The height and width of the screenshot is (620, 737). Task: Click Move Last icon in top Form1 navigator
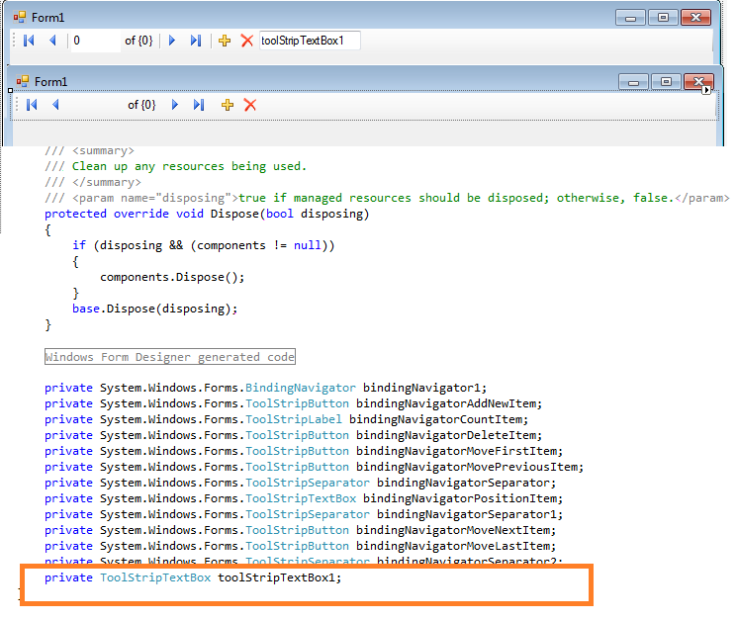pos(196,41)
